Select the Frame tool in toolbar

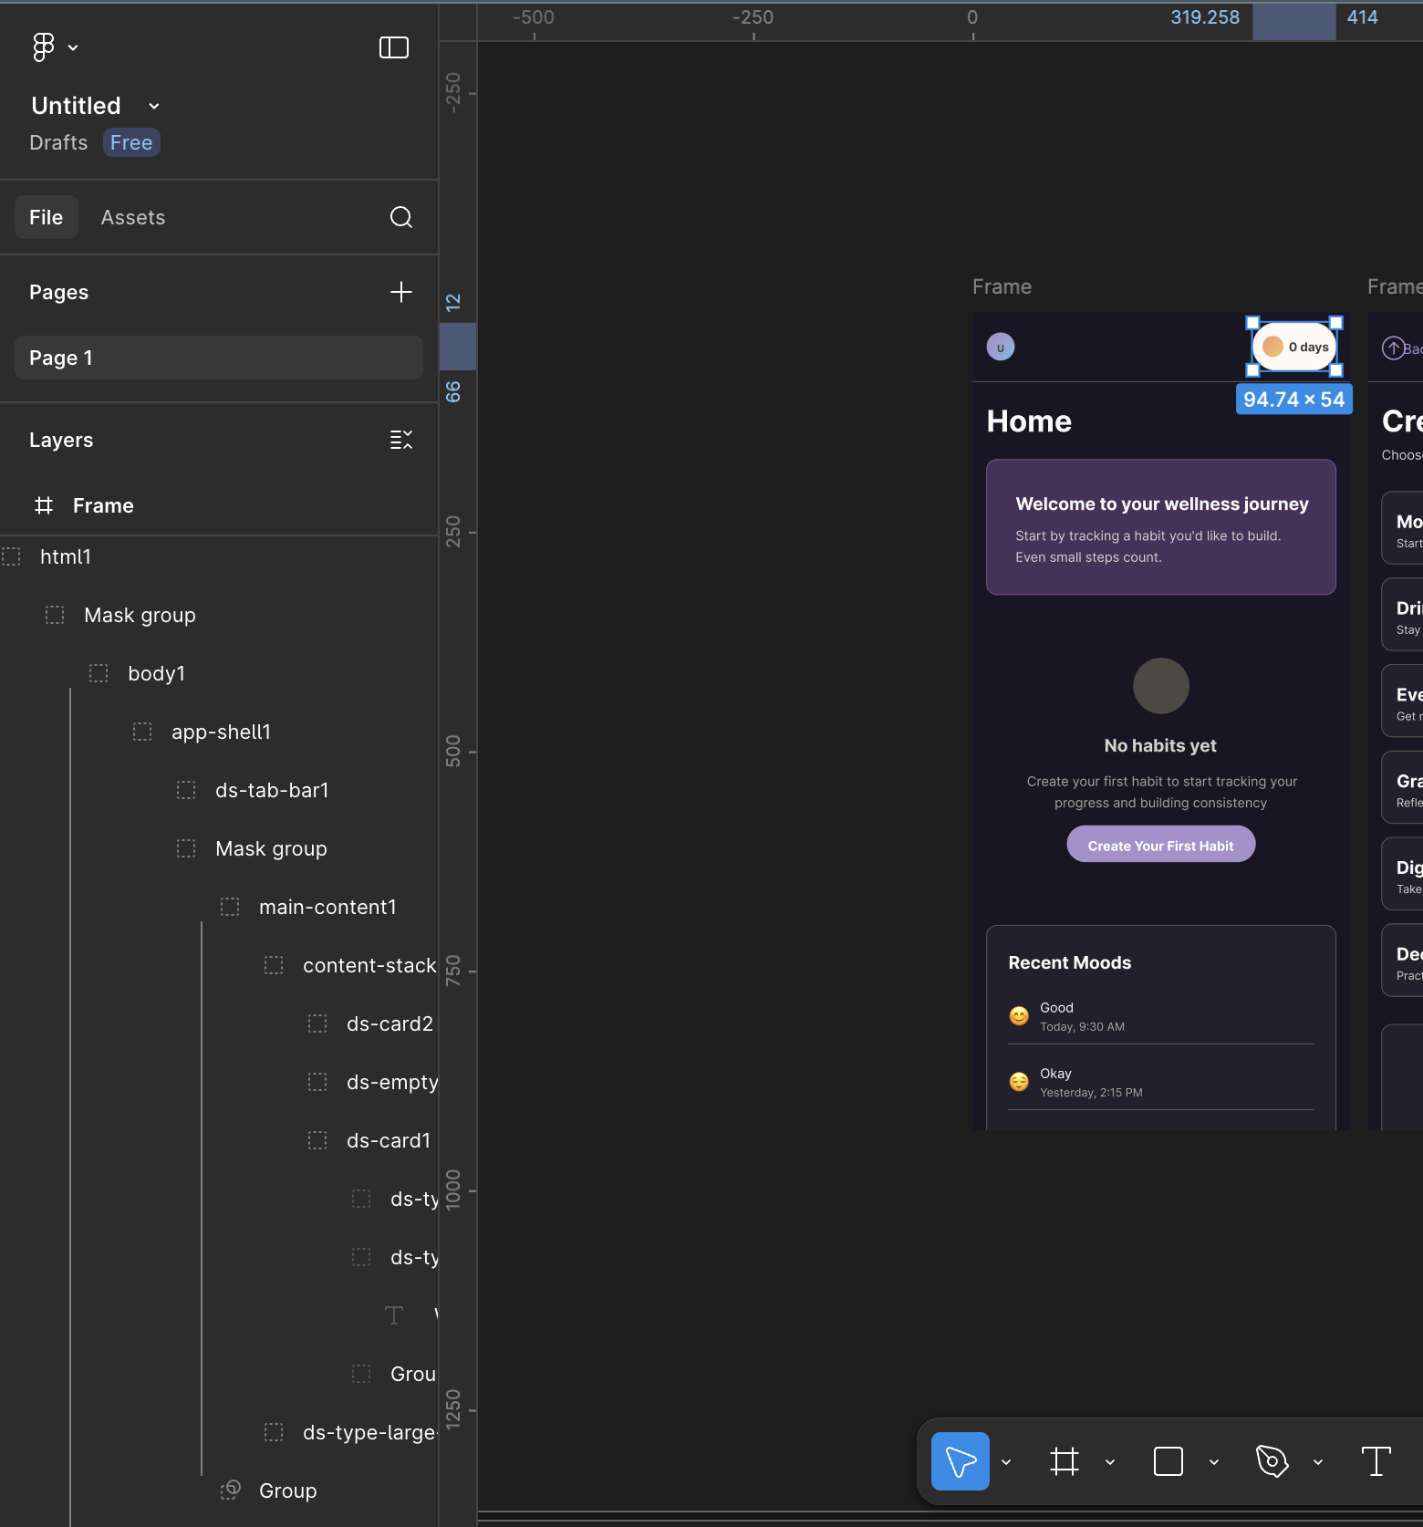tap(1065, 1461)
